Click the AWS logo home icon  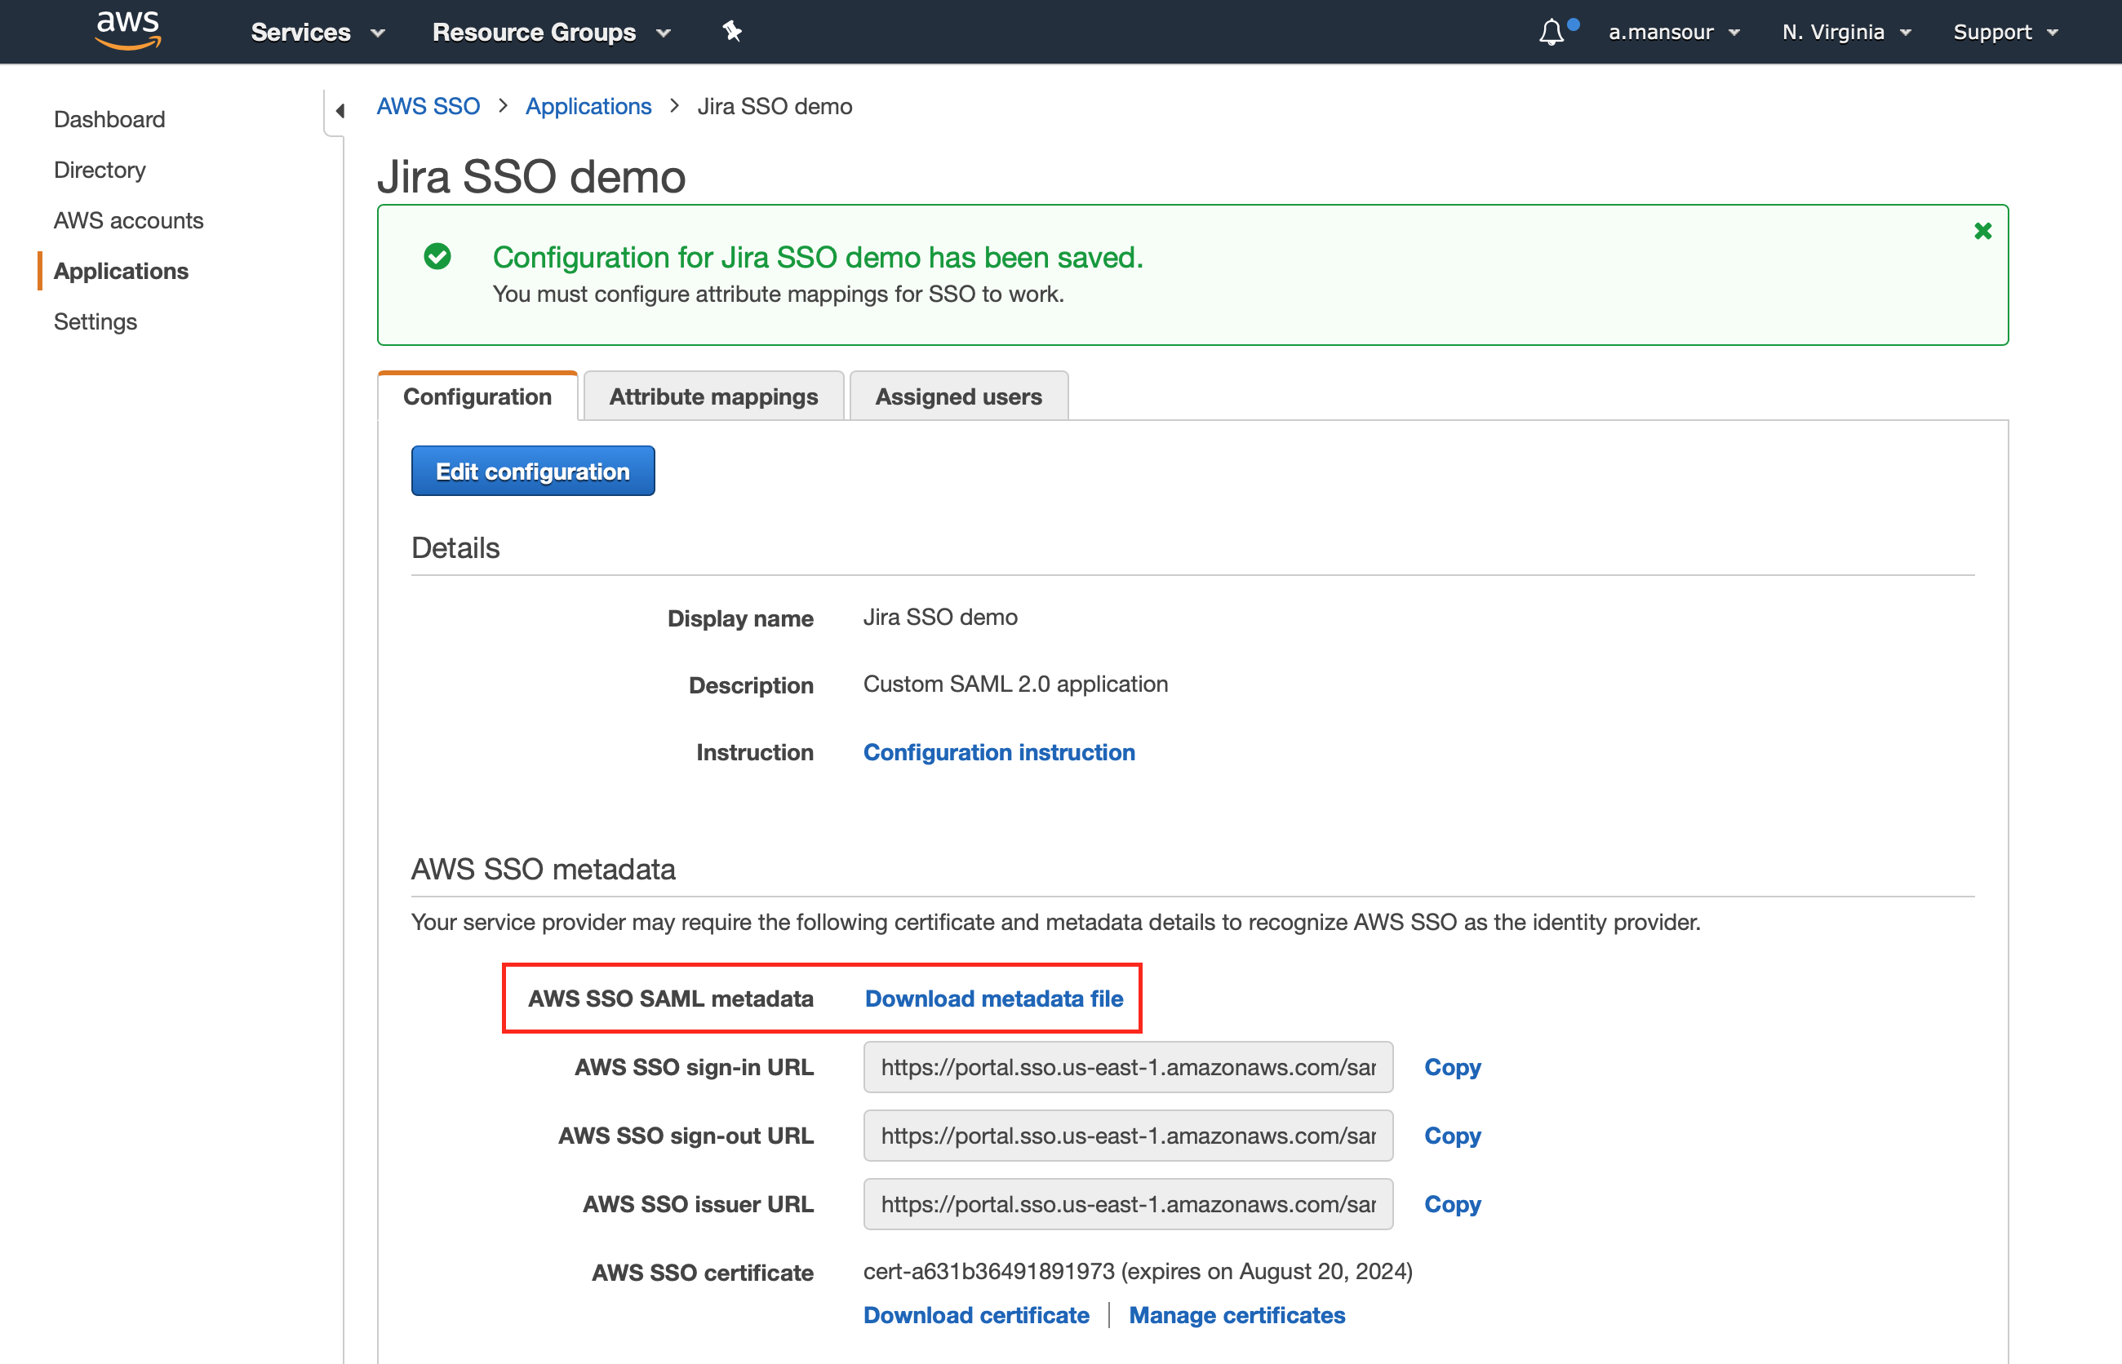[128, 31]
